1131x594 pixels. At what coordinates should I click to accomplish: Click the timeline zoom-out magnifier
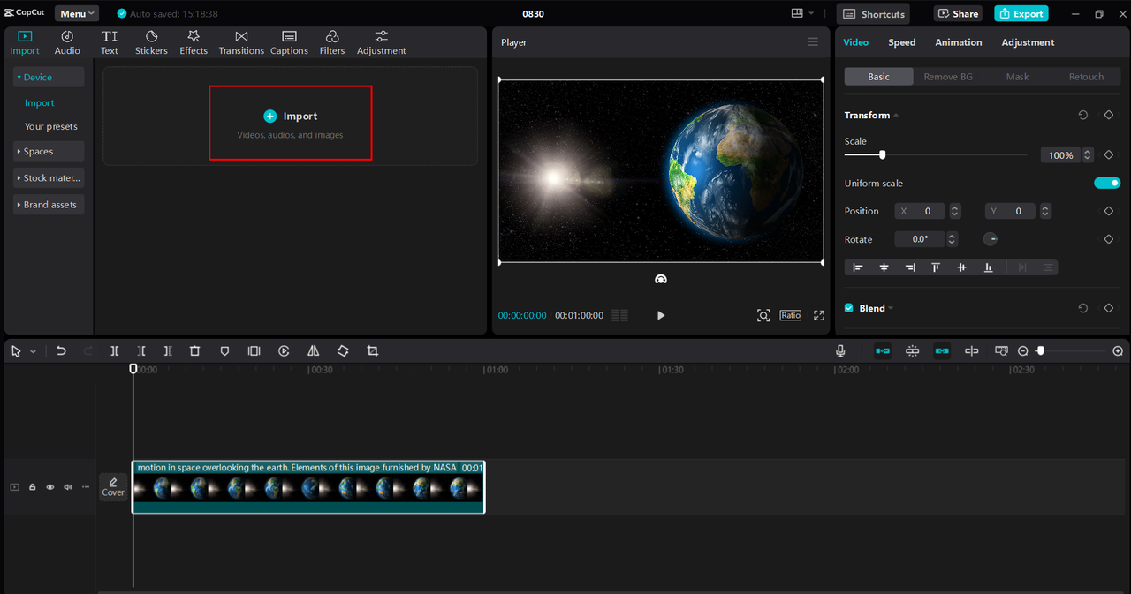click(1023, 350)
